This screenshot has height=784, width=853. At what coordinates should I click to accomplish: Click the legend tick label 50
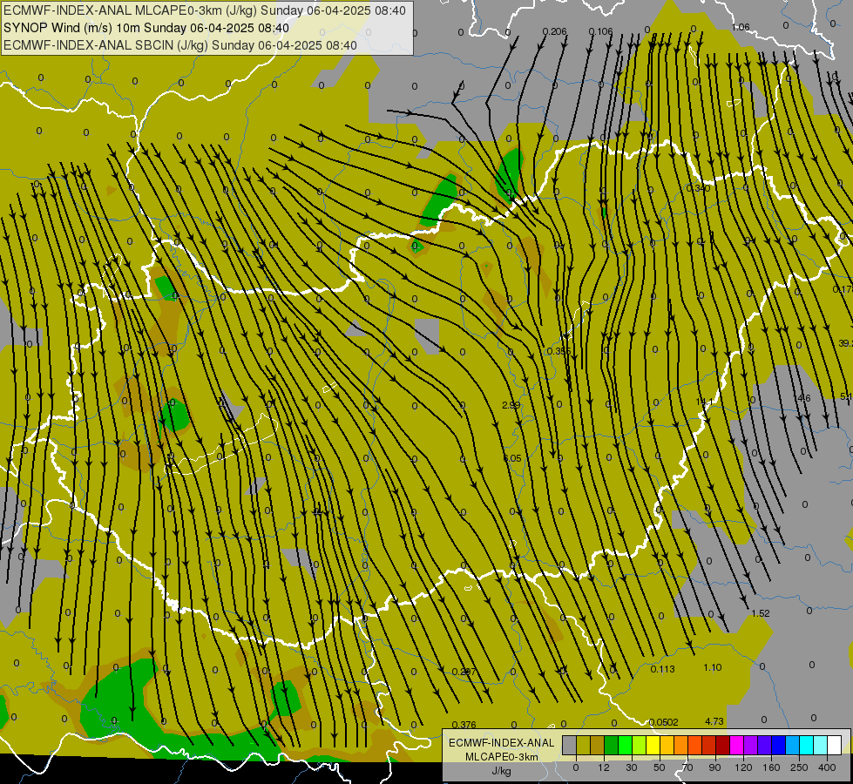(x=660, y=767)
